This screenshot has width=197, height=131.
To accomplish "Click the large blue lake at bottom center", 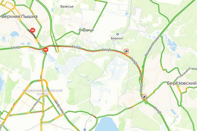I will (108, 124).
